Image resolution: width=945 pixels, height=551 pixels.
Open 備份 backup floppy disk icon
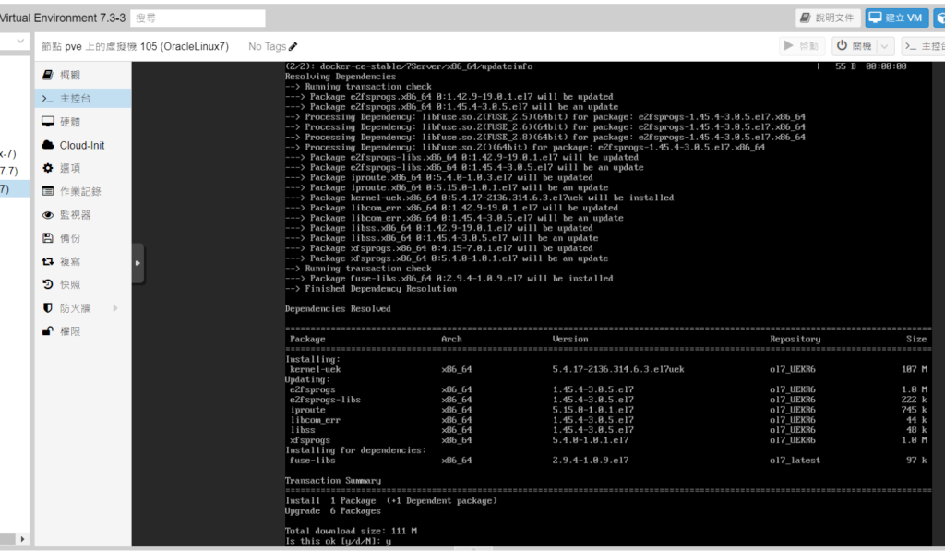click(x=48, y=238)
